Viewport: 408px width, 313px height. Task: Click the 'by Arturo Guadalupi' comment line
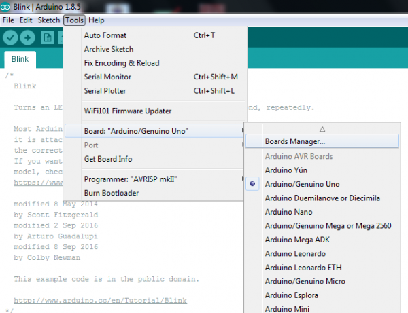(x=56, y=236)
